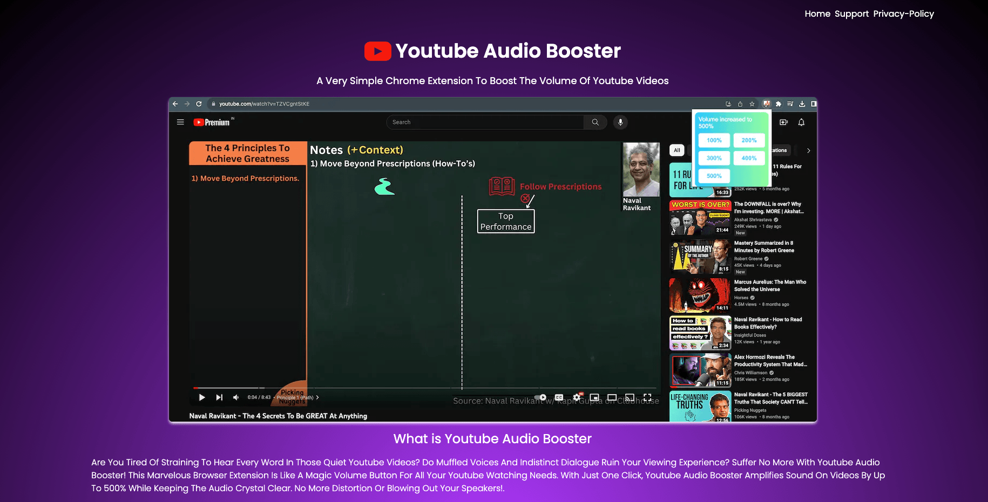Open the media control playlist icon

coord(790,104)
